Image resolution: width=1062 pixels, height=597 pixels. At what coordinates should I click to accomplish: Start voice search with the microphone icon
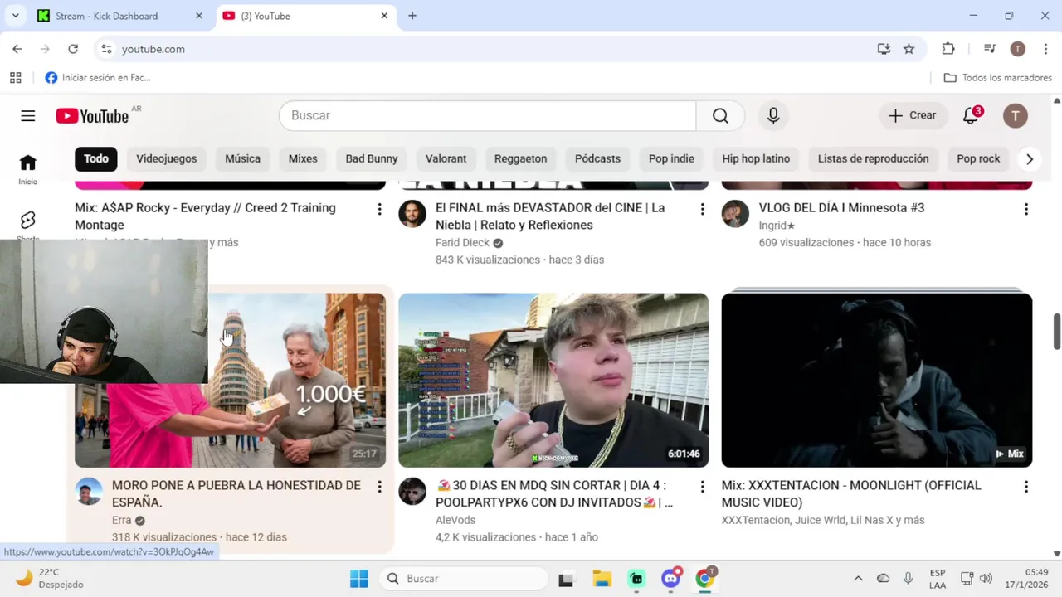click(773, 115)
